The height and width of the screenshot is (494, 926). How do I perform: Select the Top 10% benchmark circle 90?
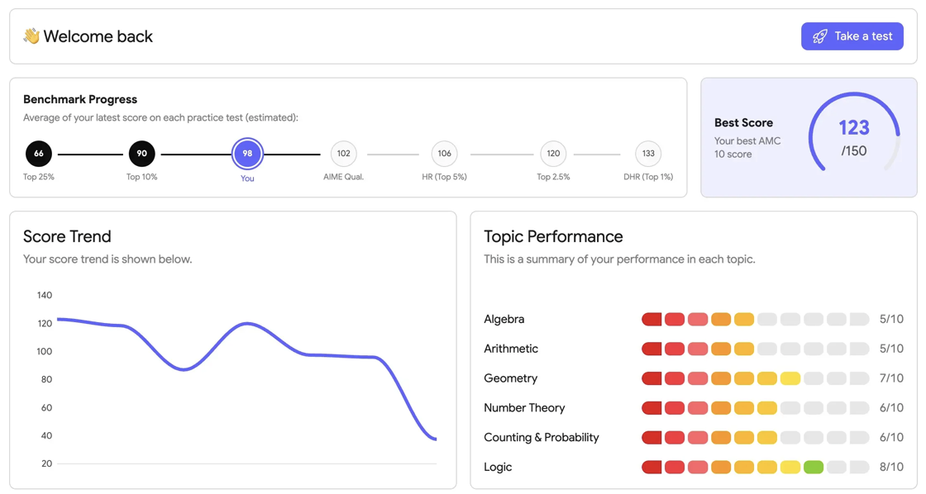click(x=141, y=154)
